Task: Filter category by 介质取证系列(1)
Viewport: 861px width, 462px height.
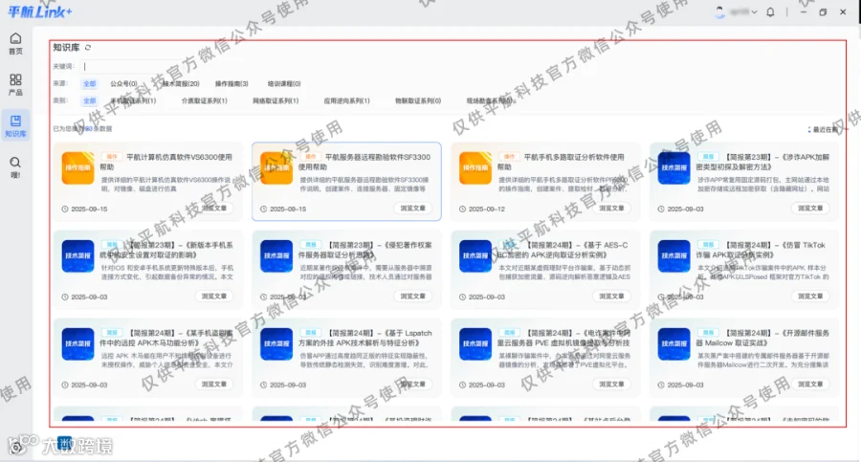Action: click(x=205, y=101)
